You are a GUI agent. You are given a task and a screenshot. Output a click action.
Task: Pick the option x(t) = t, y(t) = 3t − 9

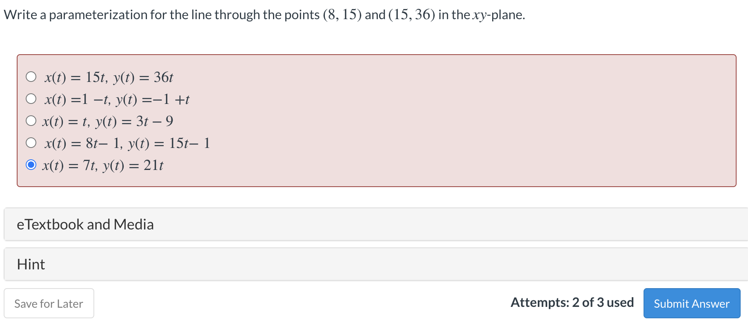pos(31,120)
